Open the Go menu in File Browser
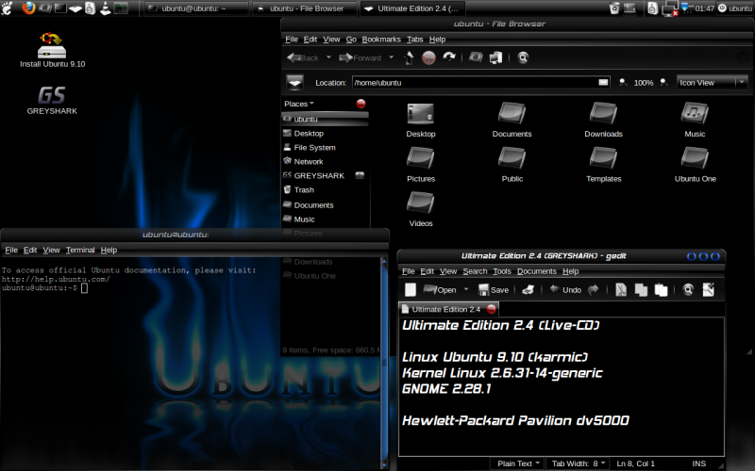 351,39
